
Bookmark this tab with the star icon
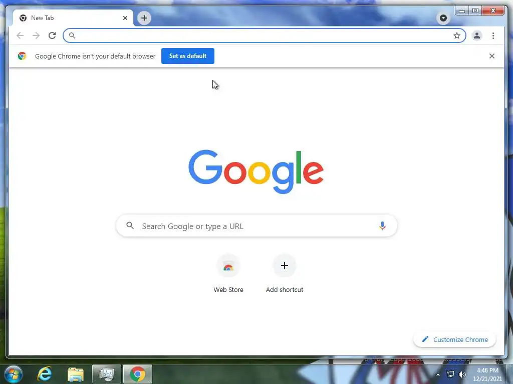click(457, 35)
